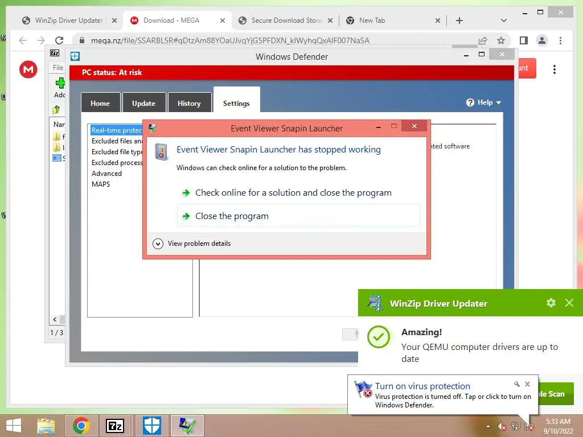583x437 pixels.
Task: Go back with Chrome's back arrow
Action: [23, 40]
